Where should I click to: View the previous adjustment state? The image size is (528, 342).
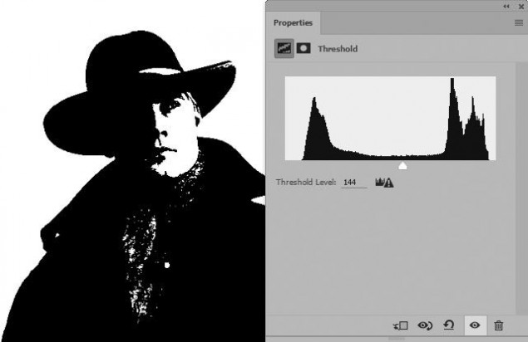(x=425, y=325)
